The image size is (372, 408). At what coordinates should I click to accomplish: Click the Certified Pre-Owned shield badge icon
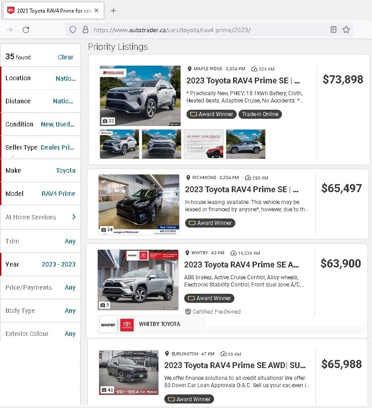coord(188,311)
